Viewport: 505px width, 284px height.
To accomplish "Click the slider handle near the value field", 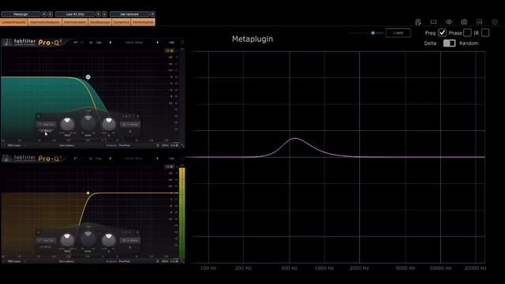I will point(372,33).
